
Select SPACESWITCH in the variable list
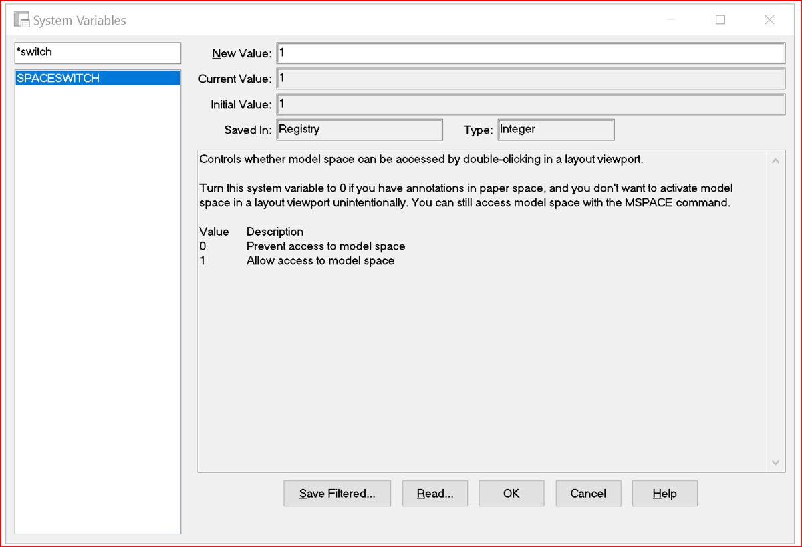pyautogui.click(x=98, y=78)
